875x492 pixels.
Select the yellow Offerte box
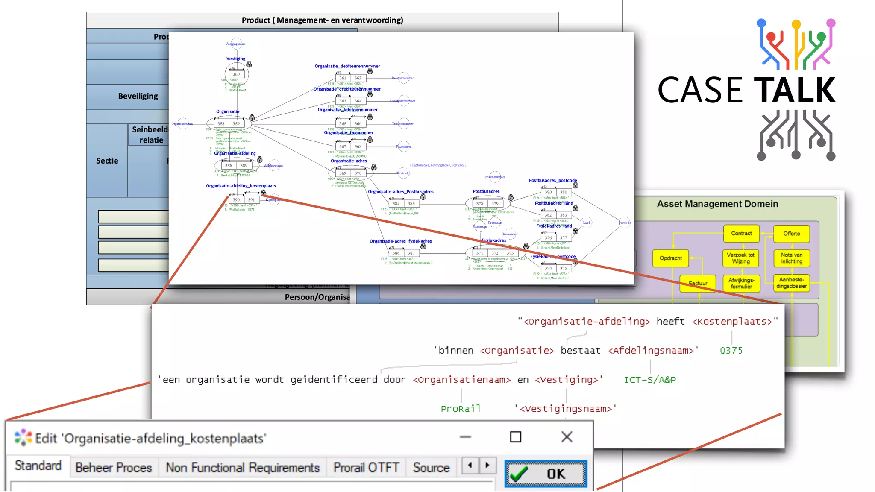(791, 234)
